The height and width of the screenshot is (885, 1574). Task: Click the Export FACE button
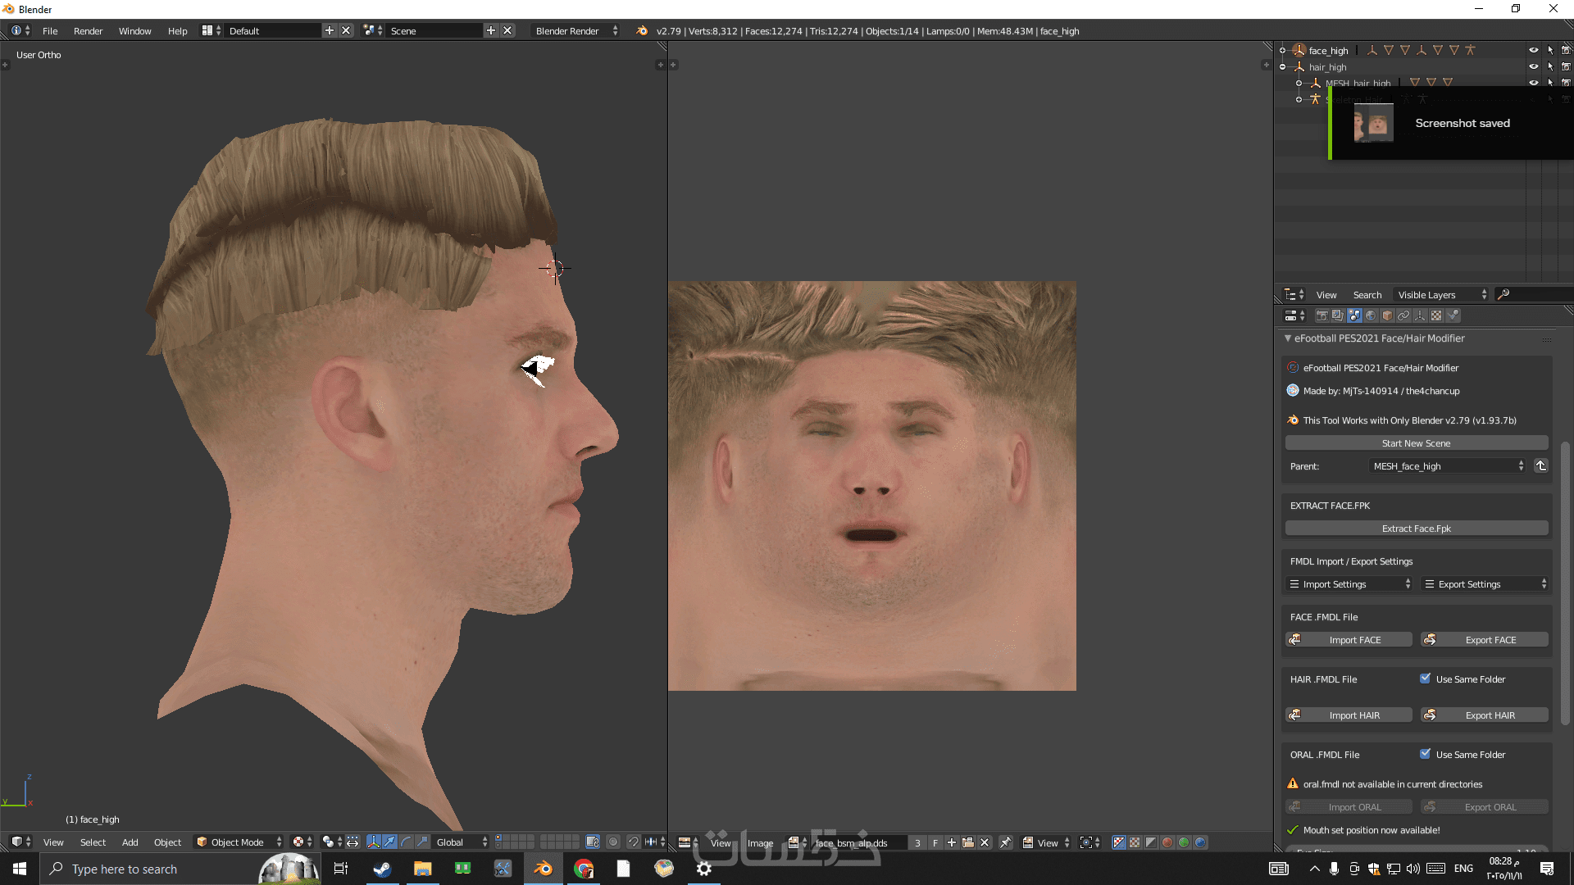[1484, 640]
